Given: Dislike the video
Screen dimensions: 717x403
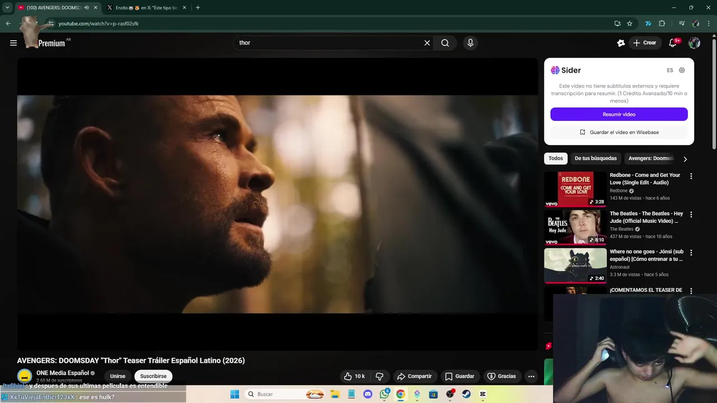Looking at the screenshot, I should 379,376.
